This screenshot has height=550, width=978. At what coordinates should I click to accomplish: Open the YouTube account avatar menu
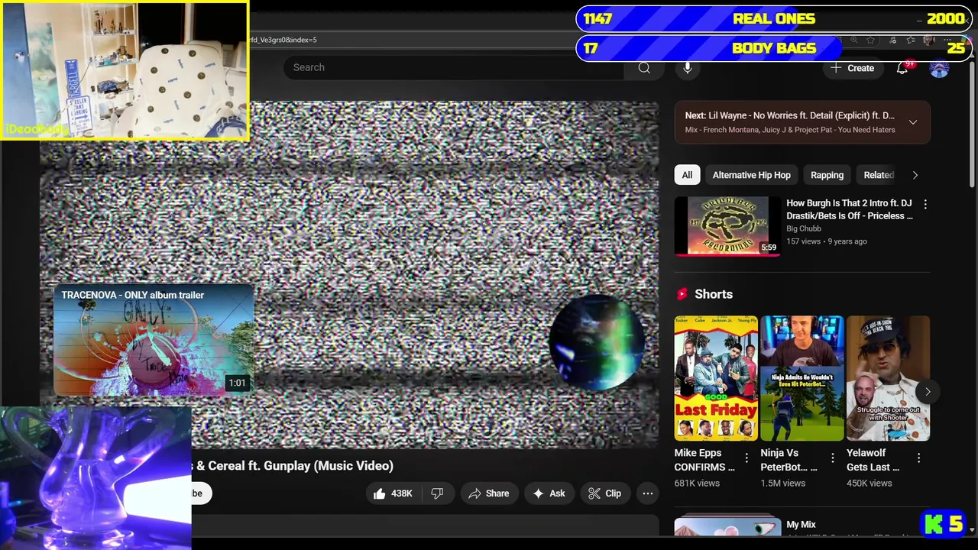tap(939, 69)
